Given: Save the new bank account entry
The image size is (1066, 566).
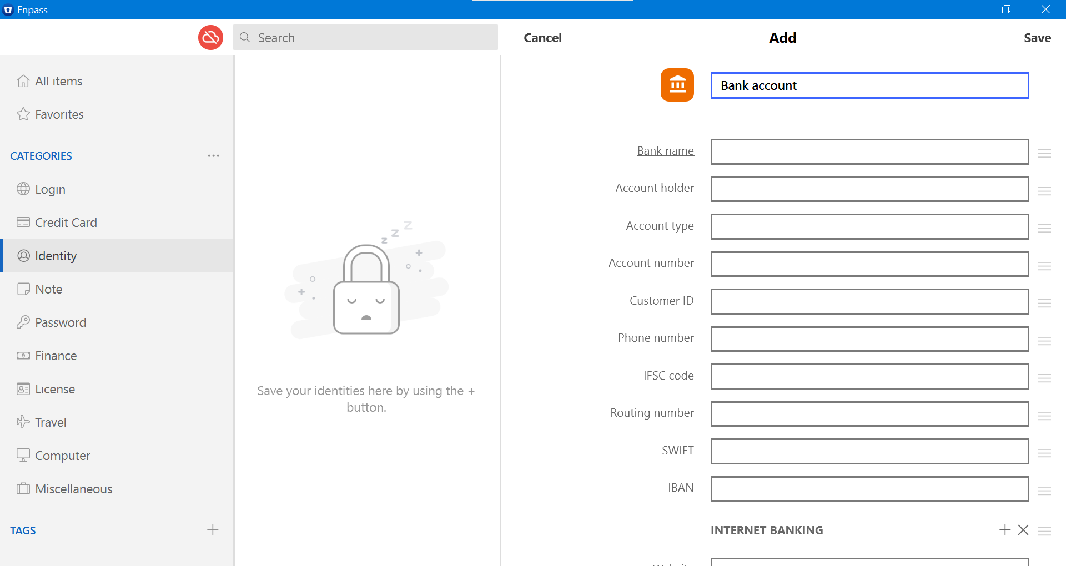Looking at the screenshot, I should [1037, 37].
